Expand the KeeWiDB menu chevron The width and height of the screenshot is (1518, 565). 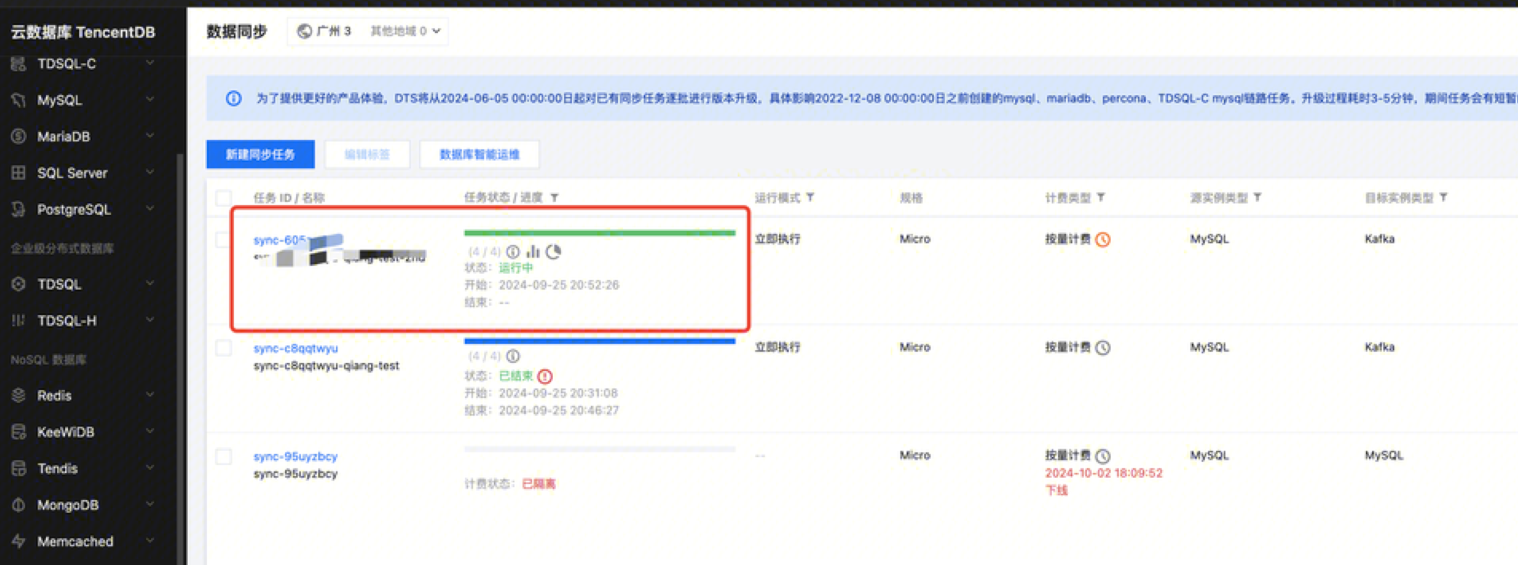tap(150, 431)
